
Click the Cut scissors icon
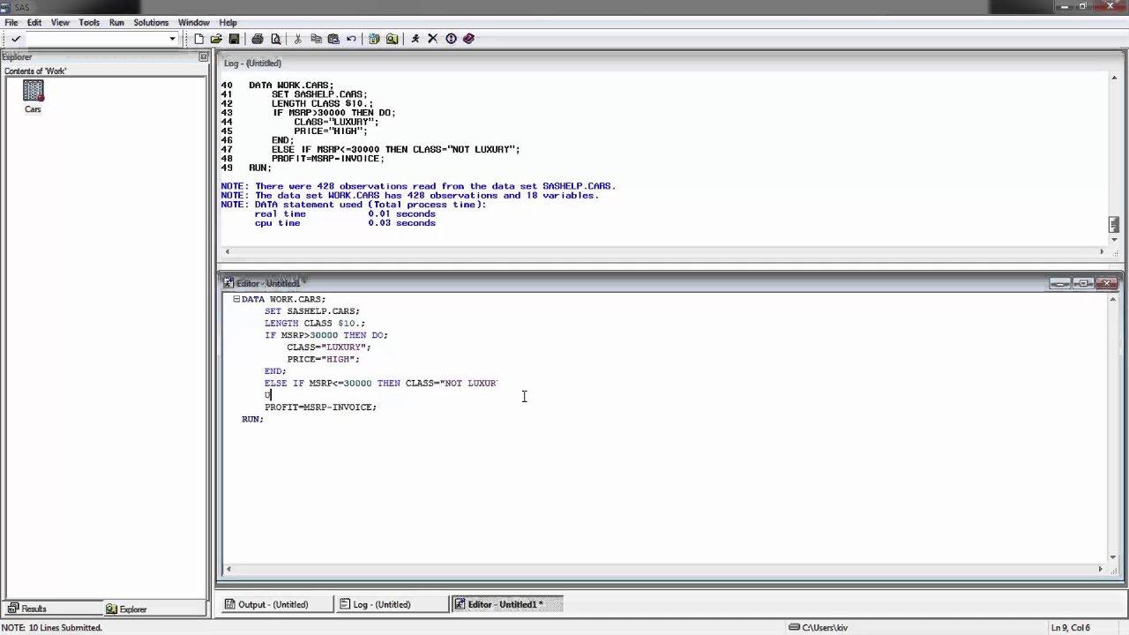[298, 39]
